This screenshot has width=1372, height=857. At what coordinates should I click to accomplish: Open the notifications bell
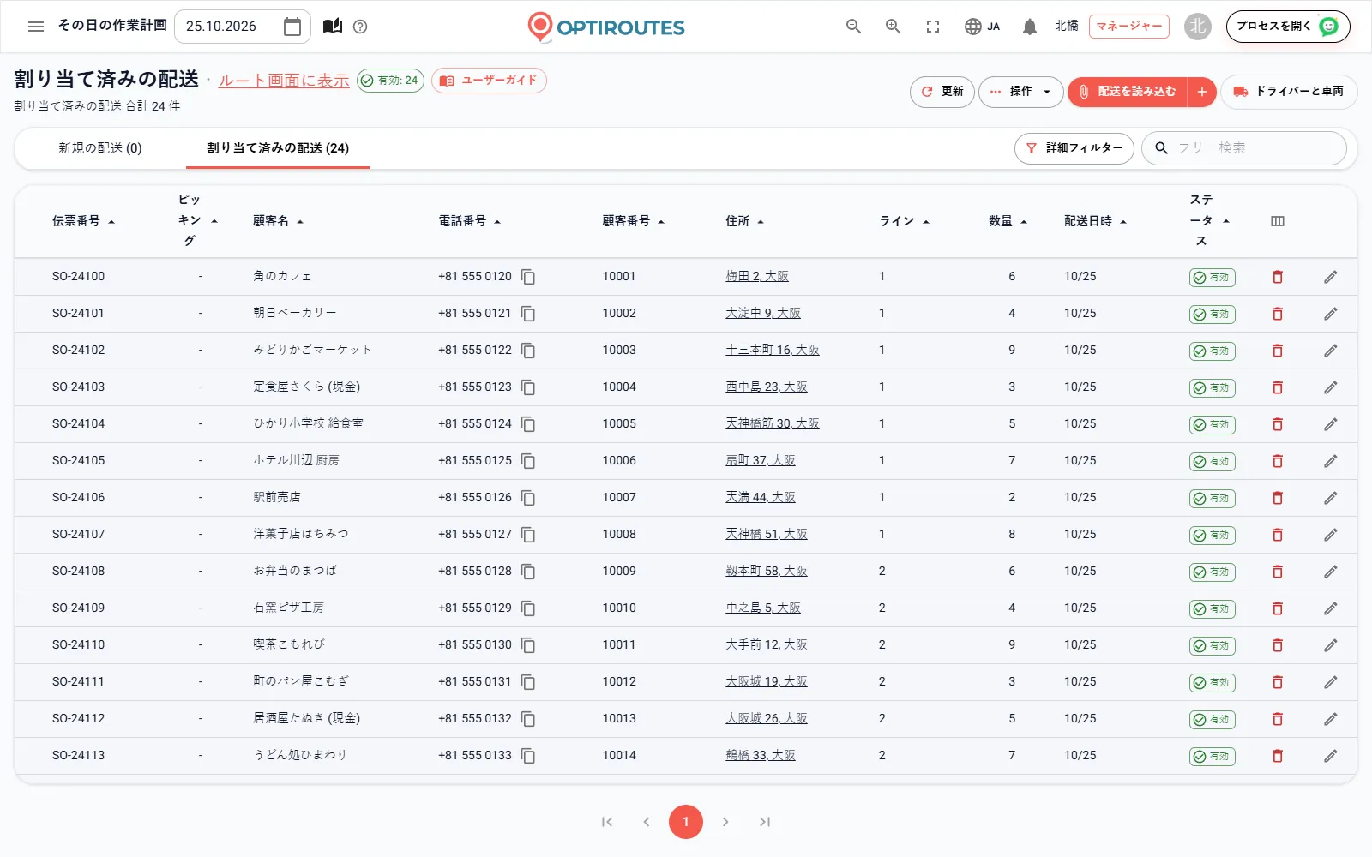click(x=1030, y=27)
